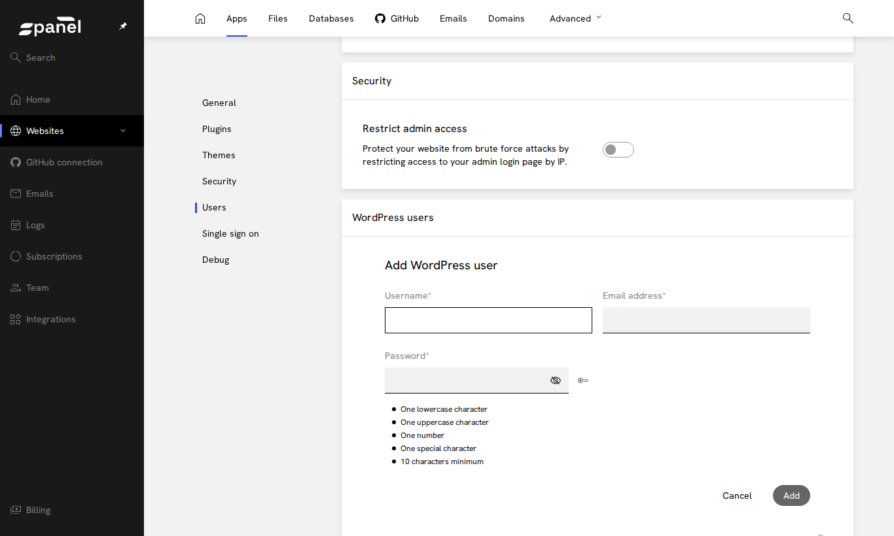Focus the Email address field
894x536 pixels.
pyautogui.click(x=706, y=320)
